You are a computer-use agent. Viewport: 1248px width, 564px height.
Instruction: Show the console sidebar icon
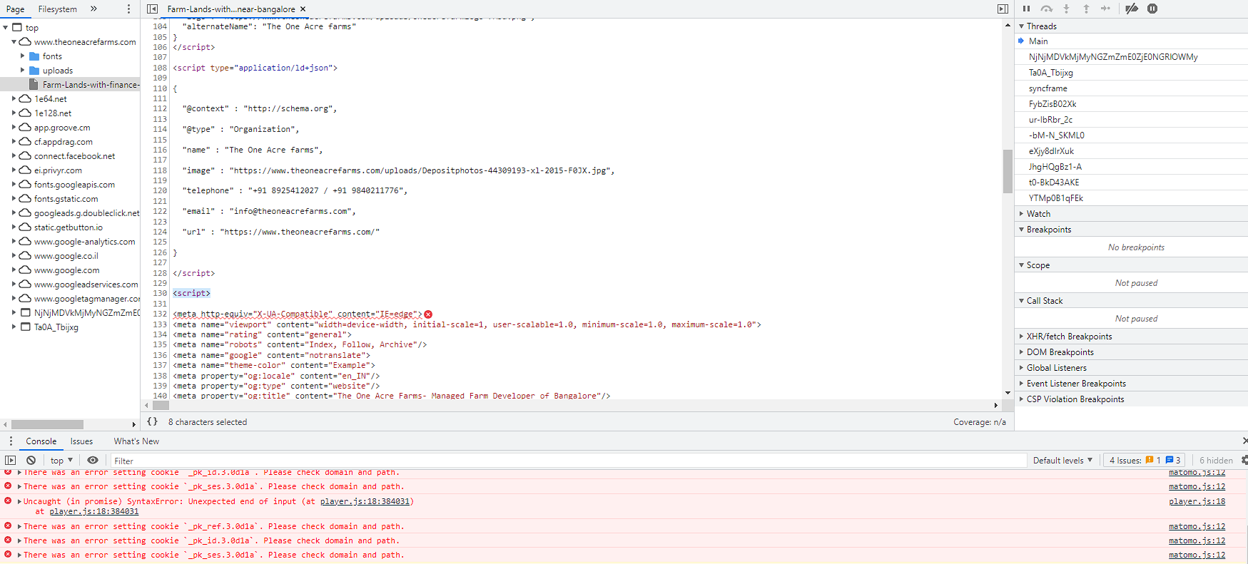tap(10, 460)
